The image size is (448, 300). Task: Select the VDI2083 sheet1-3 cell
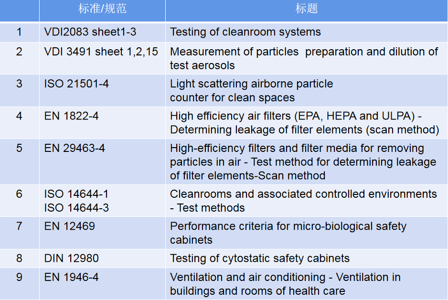tap(90, 32)
